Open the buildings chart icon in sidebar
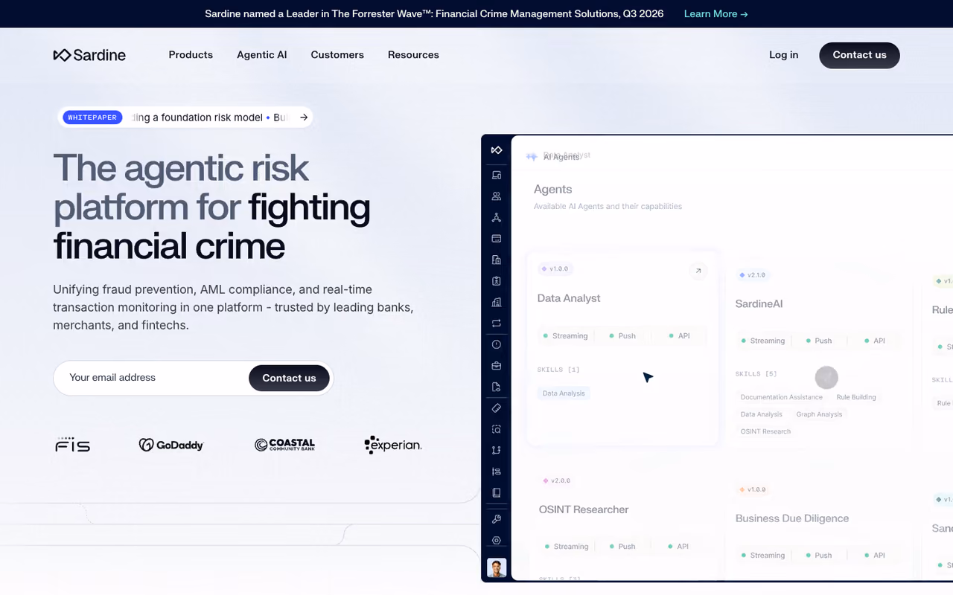The image size is (953, 595). tap(497, 302)
